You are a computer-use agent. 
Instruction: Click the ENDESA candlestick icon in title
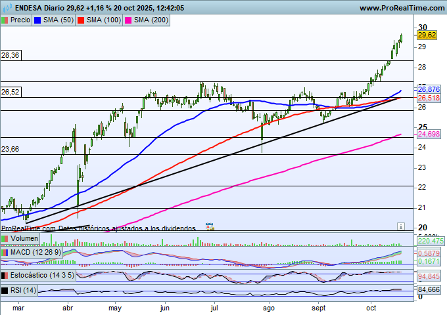point(7,8)
